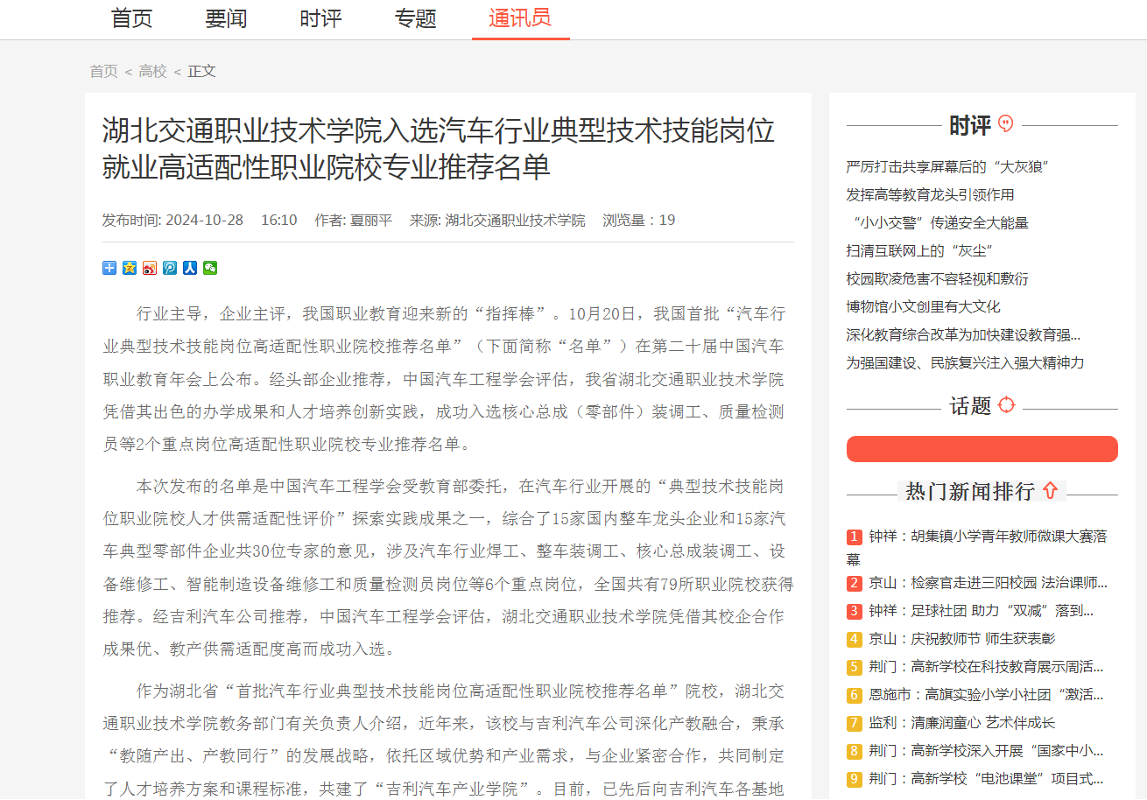Open commentary 扫清互联网上的“灰尘”
The height and width of the screenshot is (800, 1147).
(919, 250)
